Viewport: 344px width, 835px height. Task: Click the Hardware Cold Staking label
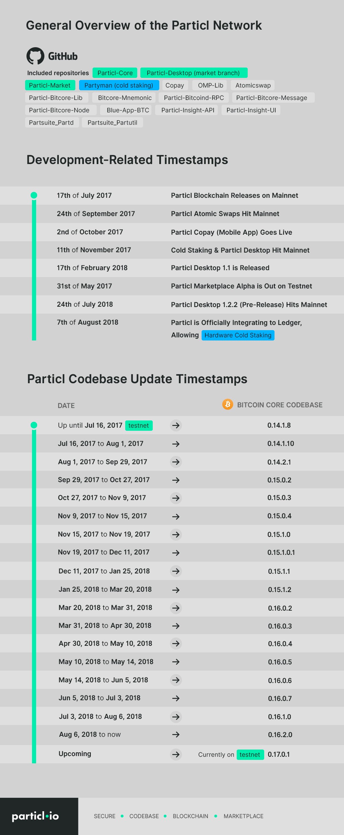[238, 335]
